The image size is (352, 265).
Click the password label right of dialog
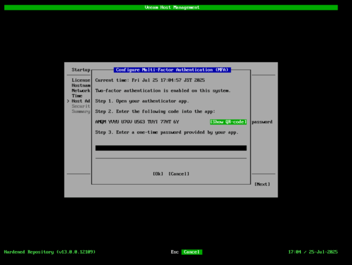coord(262,122)
